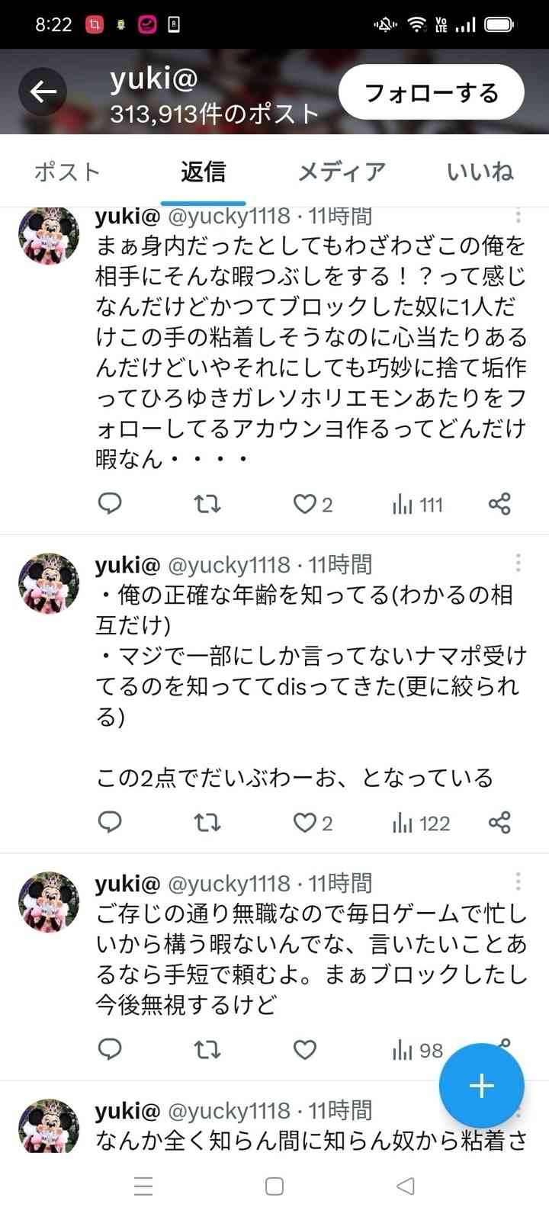Open more options on the 年齢 post
549x1220 pixels.
[518, 563]
